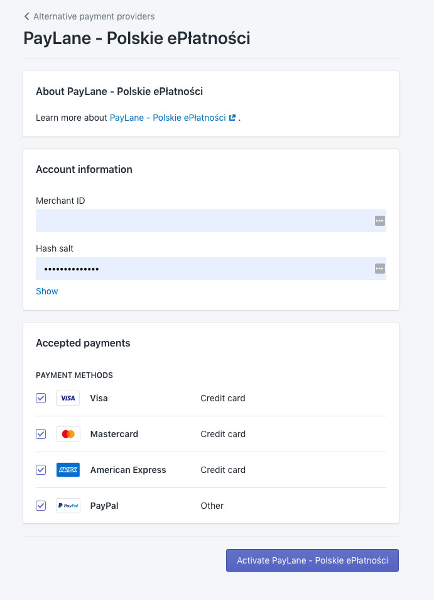Click the PayPal logo icon
Viewport: 434px width, 600px height.
pyautogui.click(x=68, y=506)
